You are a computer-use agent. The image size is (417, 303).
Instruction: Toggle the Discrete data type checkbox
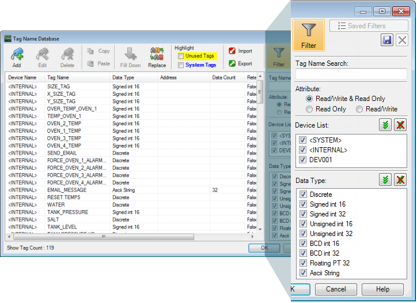[303, 194]
